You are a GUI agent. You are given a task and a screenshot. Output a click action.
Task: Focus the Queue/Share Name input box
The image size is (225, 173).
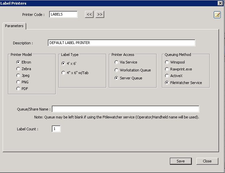click(x=125, y=109)
